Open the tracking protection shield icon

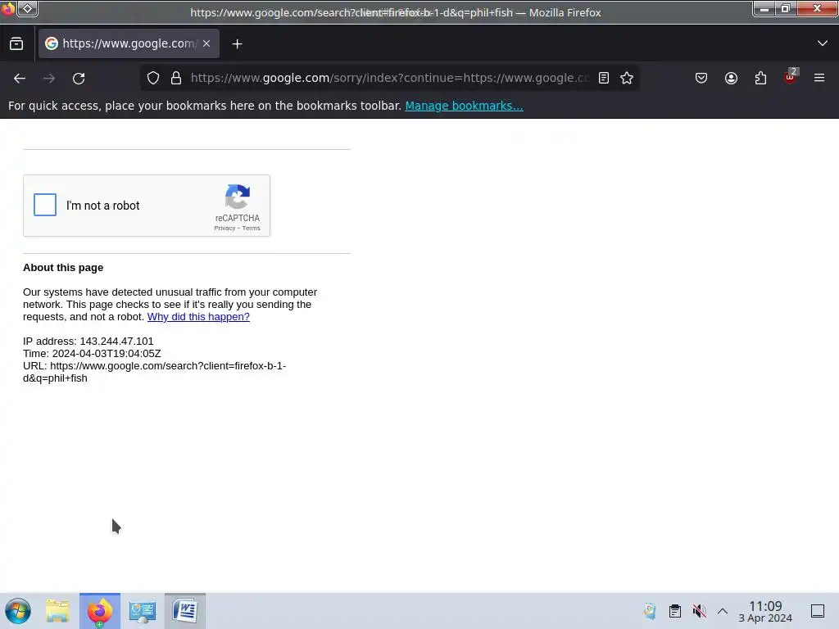[x=153, y=78]
